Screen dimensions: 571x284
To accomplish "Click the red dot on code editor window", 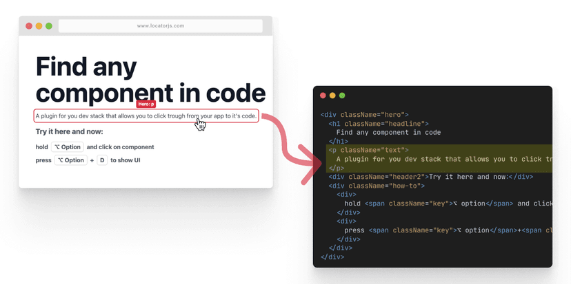I will pyautogui.click(x=323, y=96).
